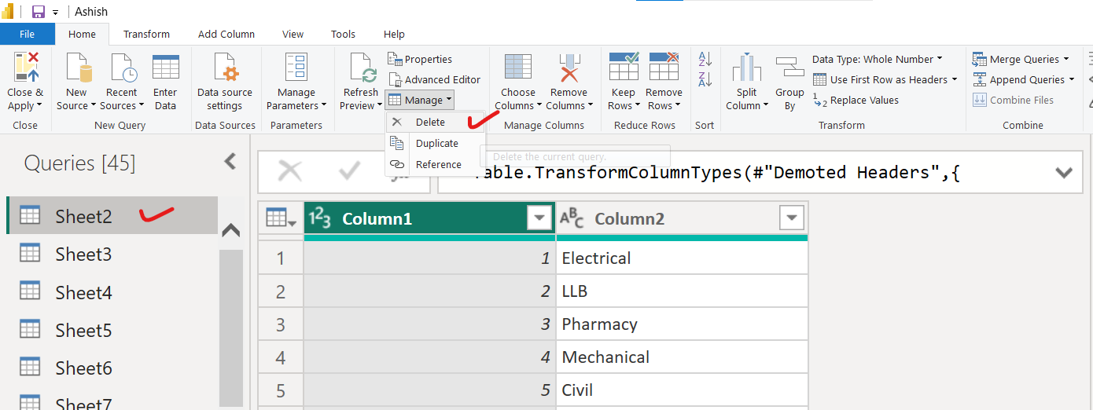Select the Sheet4 query in the list
The height and width of the screenshot is (410, 1093).
click(x=83, y=293)
